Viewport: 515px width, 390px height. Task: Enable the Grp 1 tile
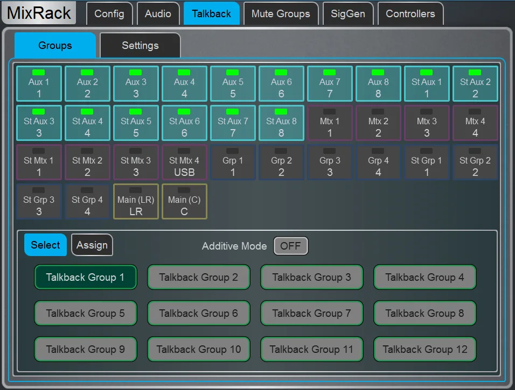click(233, 162)
